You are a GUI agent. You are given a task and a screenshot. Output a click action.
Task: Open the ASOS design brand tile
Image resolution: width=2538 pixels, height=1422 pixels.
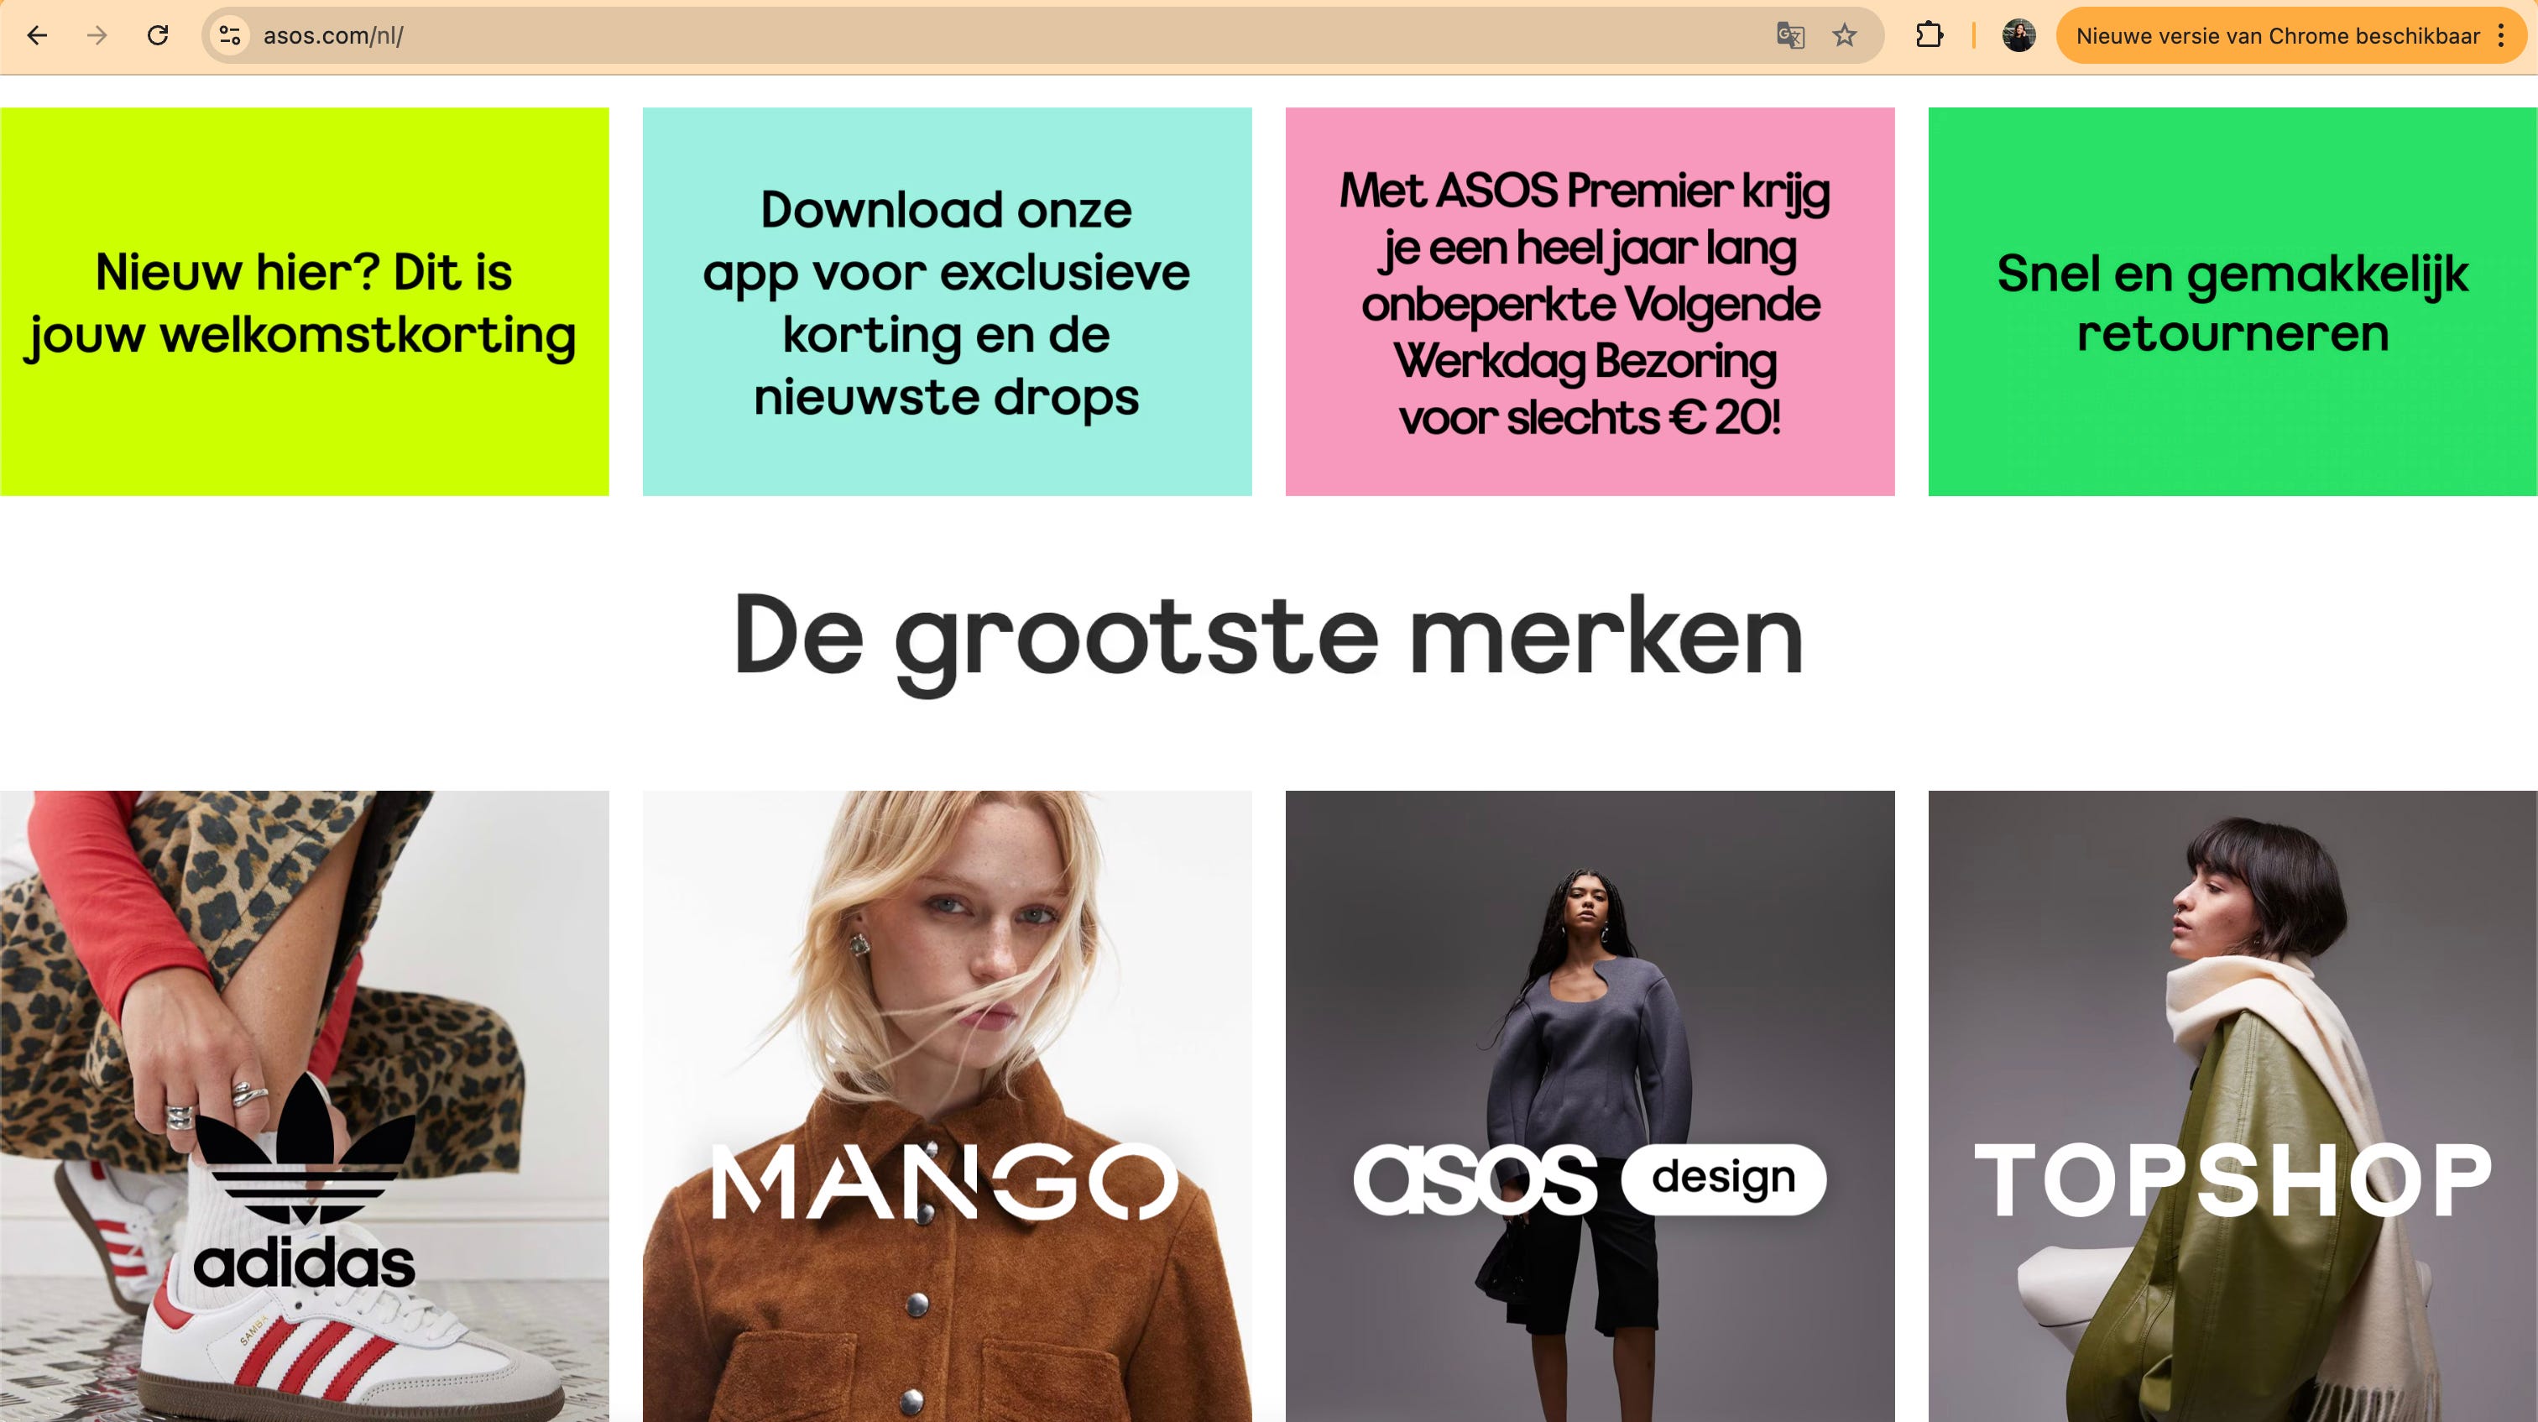coord(1590,1106)
